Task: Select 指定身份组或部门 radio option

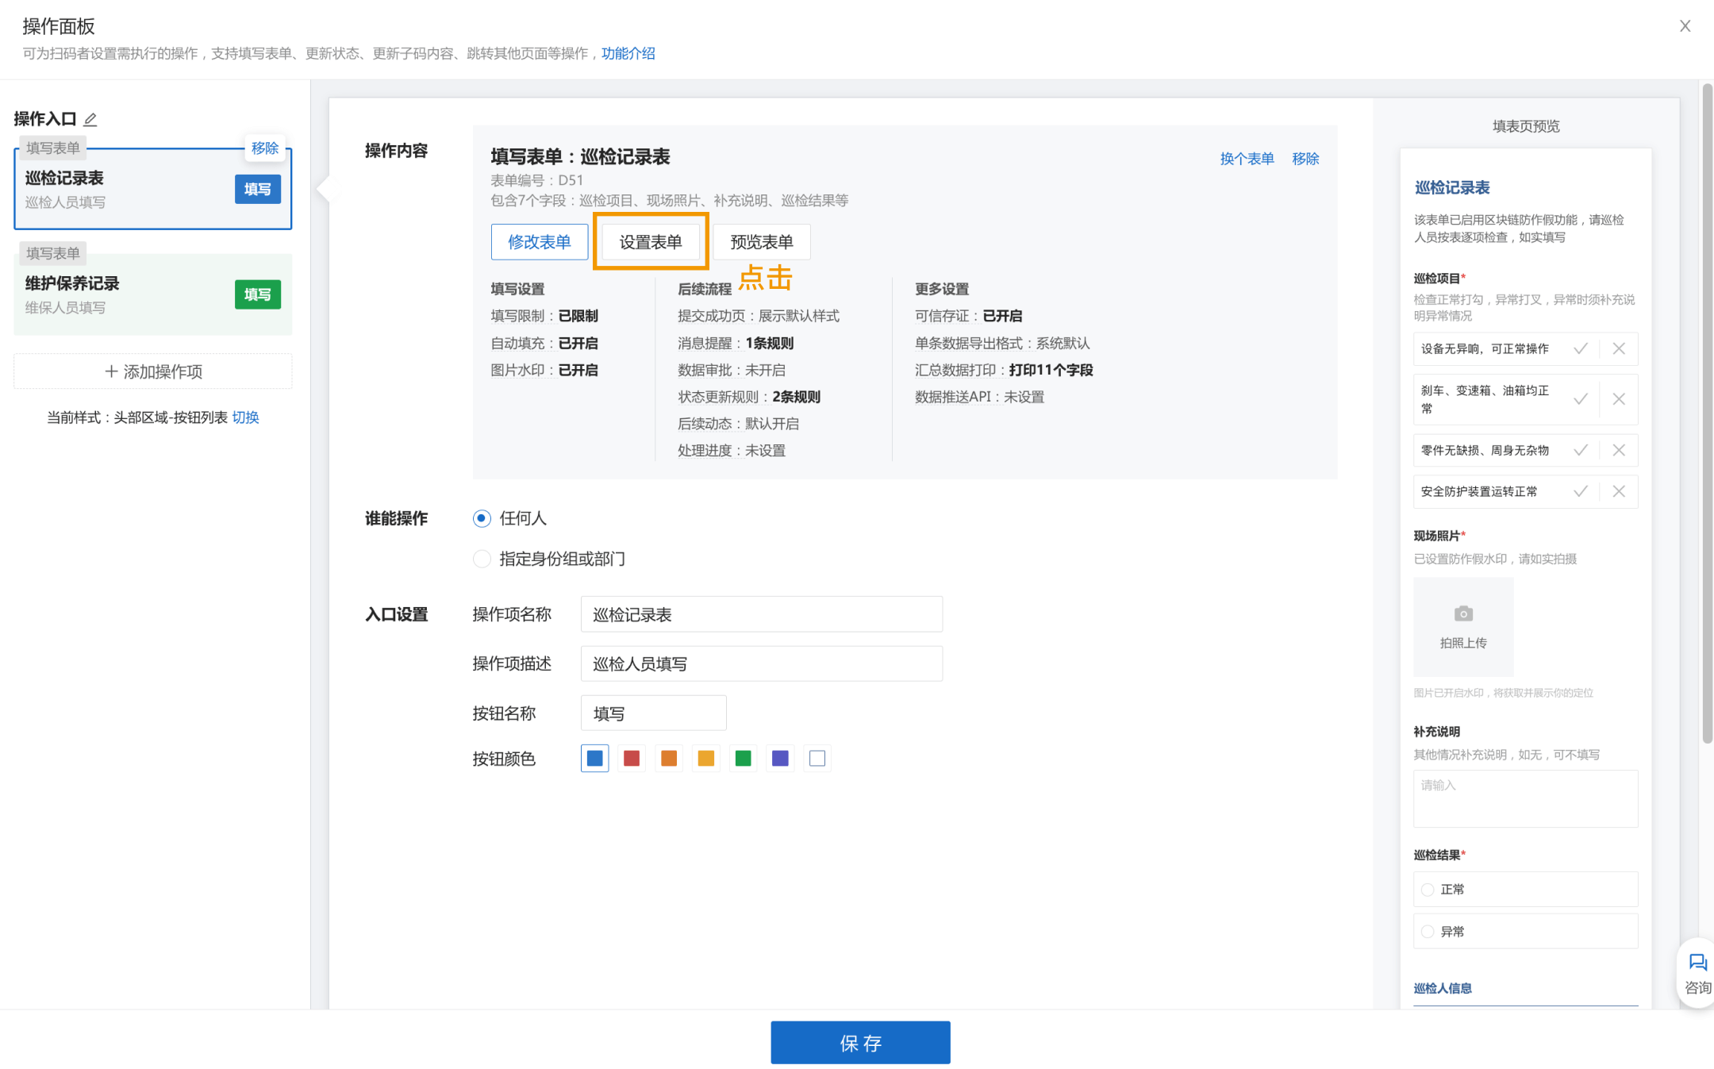Action: click(482, 559)
